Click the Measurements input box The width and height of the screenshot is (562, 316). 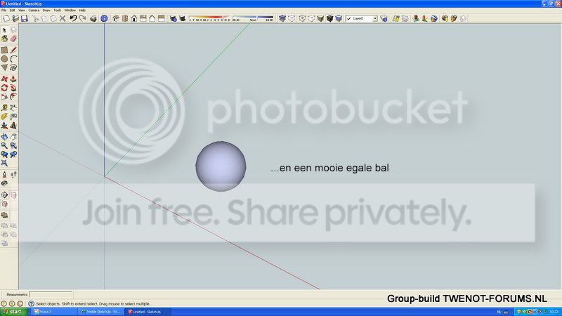(51, 294)
